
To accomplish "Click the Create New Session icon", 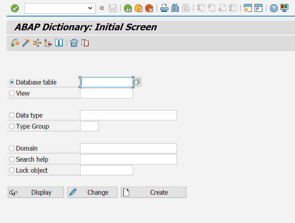I will pyautogui.click(x=248, y=8).
